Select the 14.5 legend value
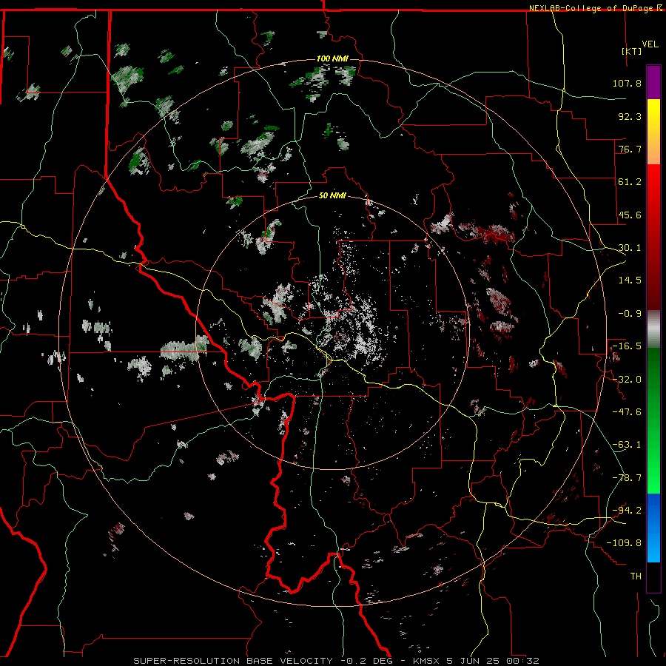Screen dimensions: 666x666 (x=630, y=280)
